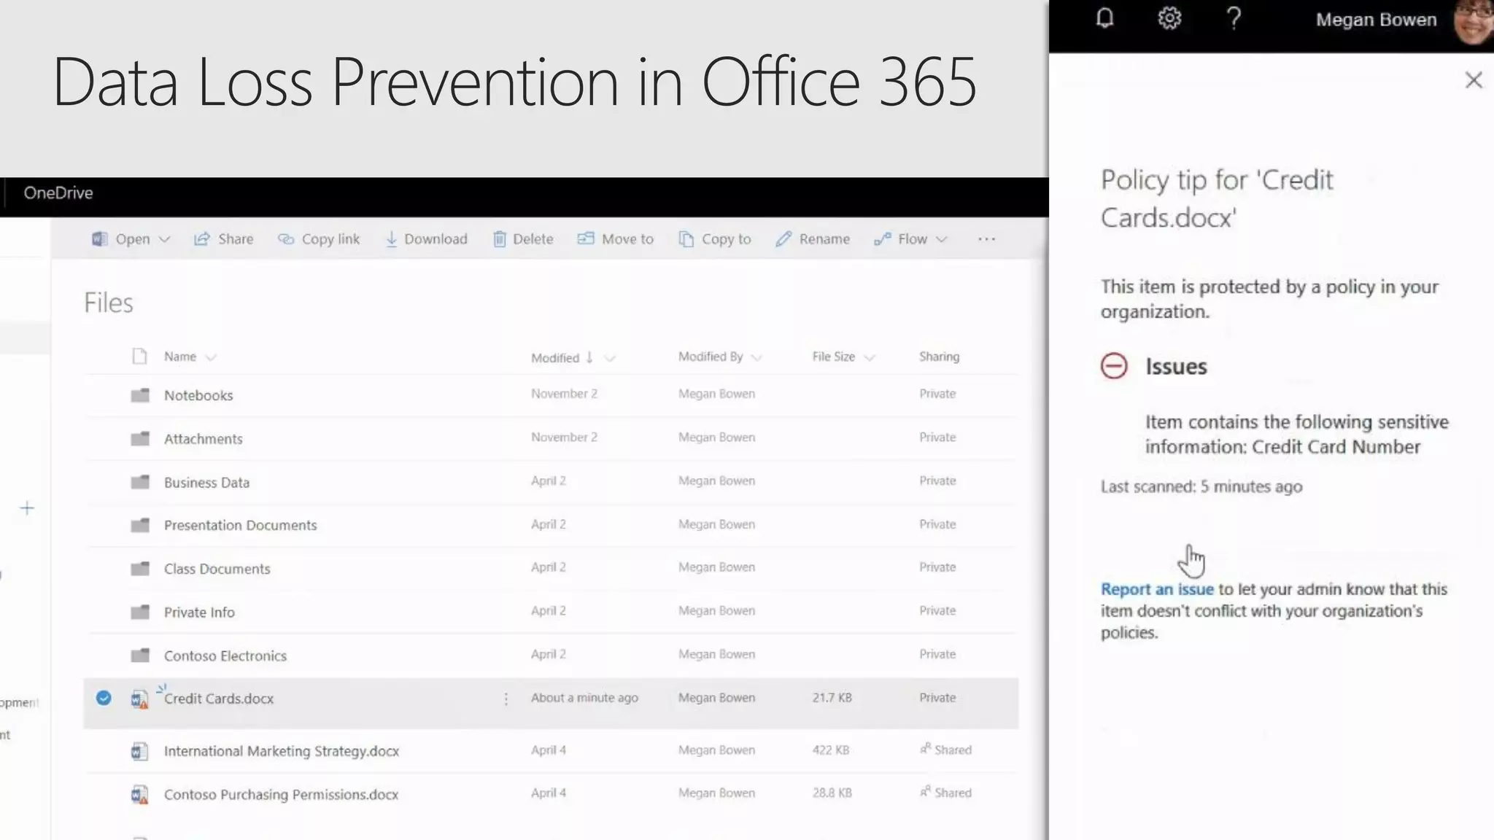Click the notifications bell icon
This screenshot has width=1494, height=840.
1104,18
